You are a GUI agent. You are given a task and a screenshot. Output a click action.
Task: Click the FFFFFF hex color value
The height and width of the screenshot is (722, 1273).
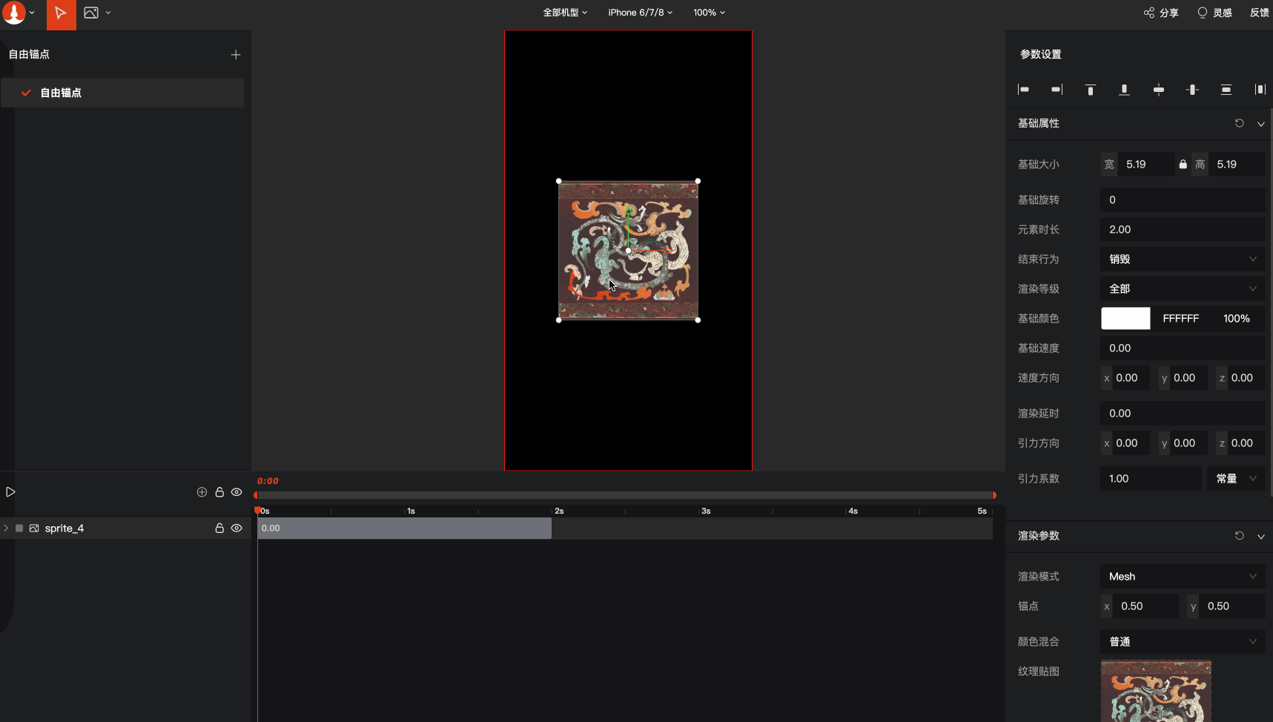tap(1180, 319)
